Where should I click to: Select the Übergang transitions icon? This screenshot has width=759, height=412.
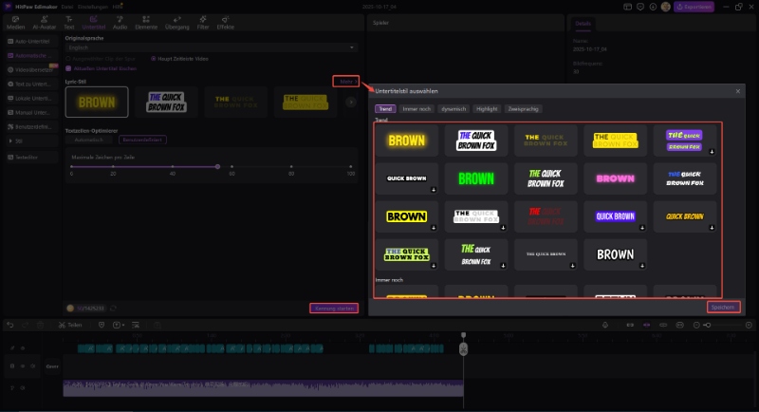click(176, 23)
